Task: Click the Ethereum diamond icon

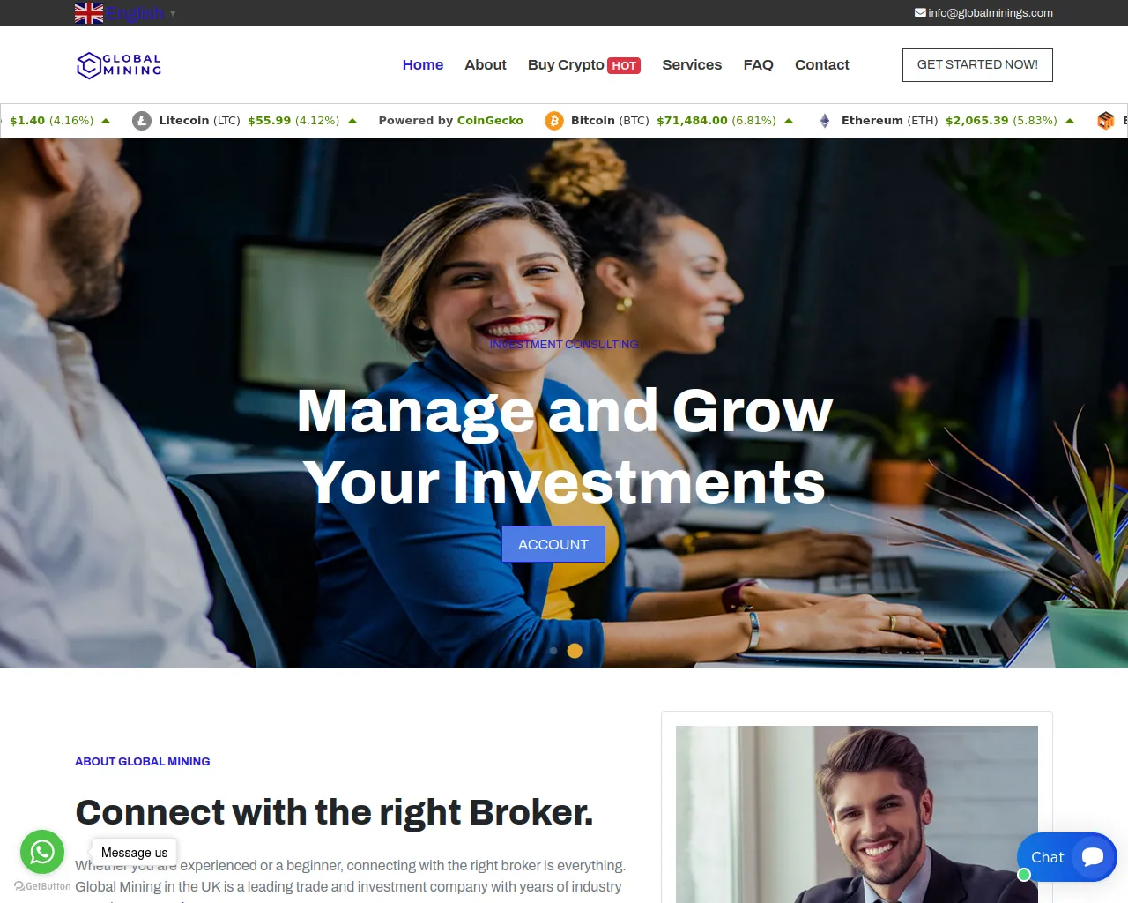Action: tap(825, 121)
